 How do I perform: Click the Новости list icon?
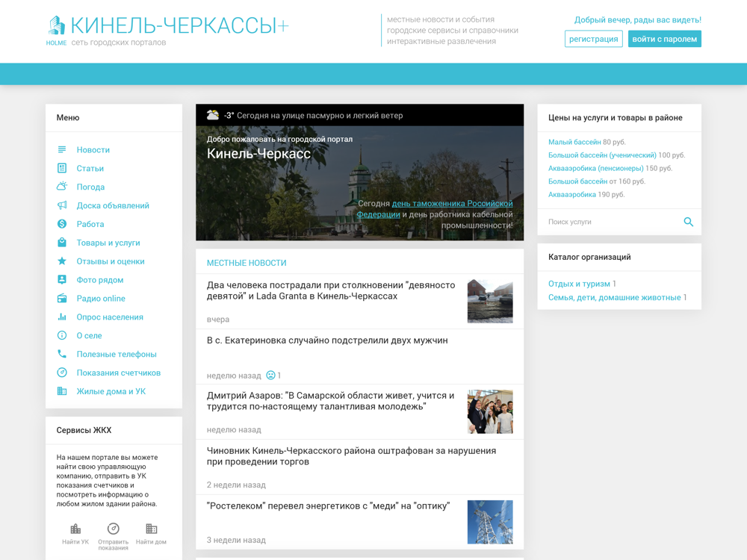(62, 149)
